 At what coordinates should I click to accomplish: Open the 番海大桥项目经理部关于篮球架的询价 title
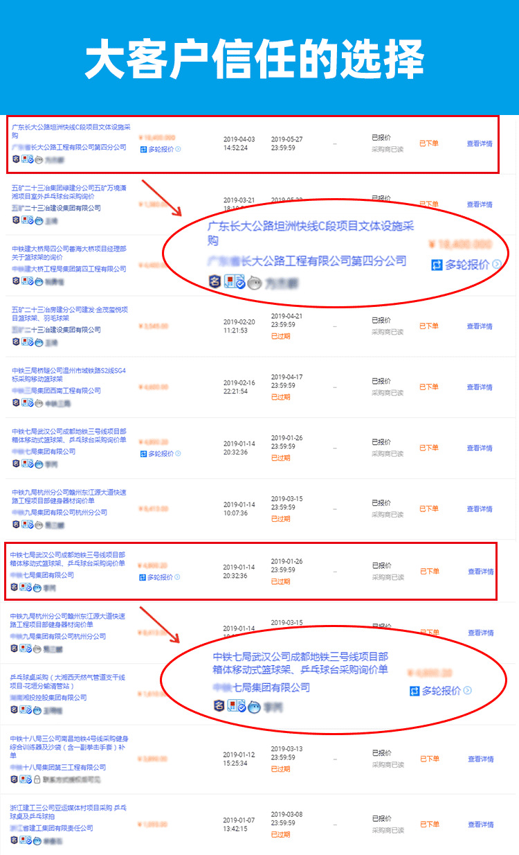69,253
